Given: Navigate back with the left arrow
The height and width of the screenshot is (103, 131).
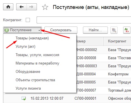Looking at the screenshot, I should click(22, 7).
